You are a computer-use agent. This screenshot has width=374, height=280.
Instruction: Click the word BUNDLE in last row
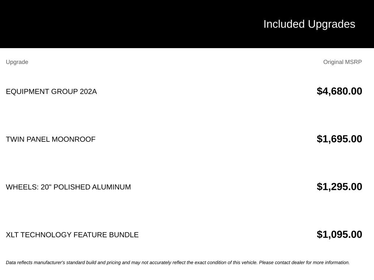click(x=123, y=235)
